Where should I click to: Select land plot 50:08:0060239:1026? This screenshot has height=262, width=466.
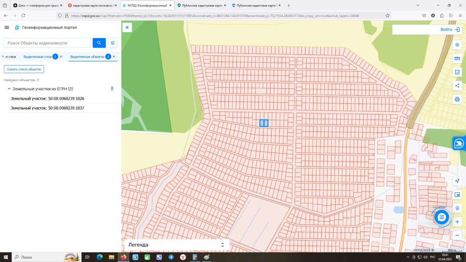point(48,99)
